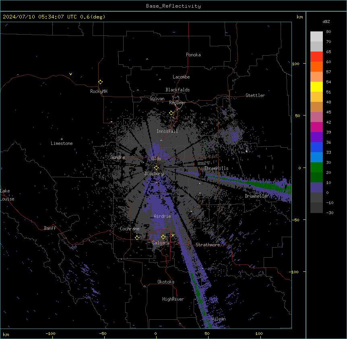Choose the blue 33-36 dBZ legend swatch
347x339 pixels.
(316, 147)
